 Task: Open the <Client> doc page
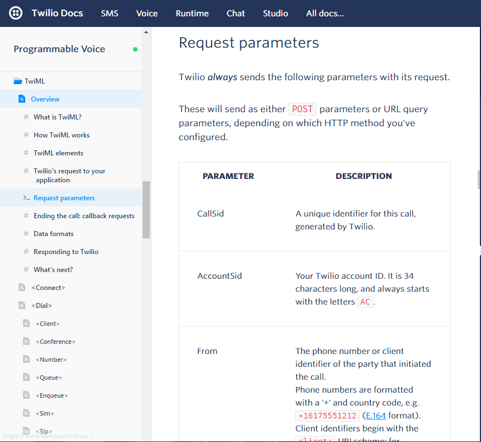48,324
